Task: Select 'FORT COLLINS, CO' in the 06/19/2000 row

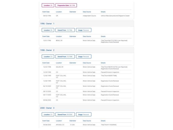Action: pos(61,87)
